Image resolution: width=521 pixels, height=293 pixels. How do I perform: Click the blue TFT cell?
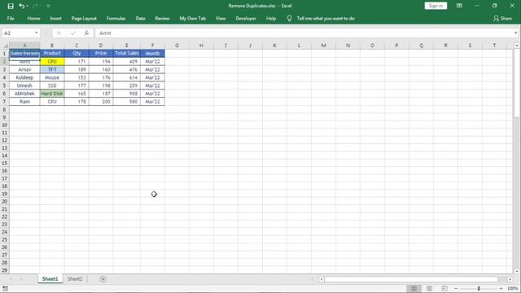click(52, 69)
